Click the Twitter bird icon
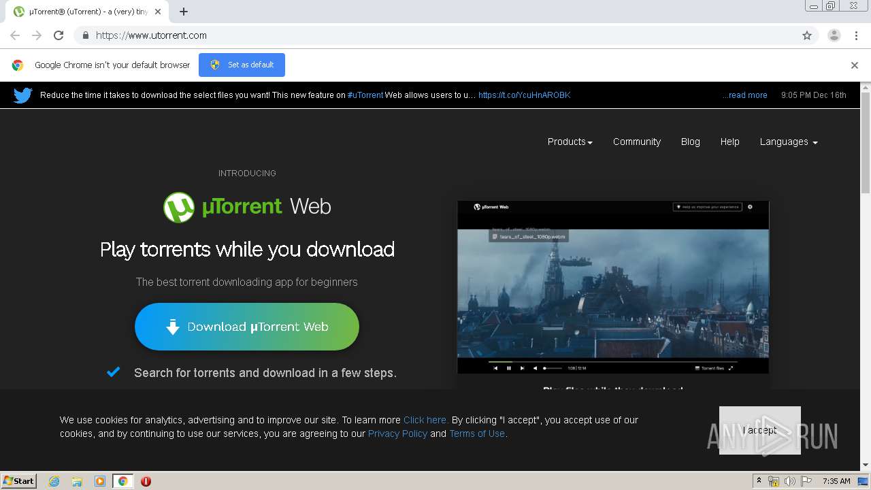The image size is (871, 490). (x=22, y=95)
